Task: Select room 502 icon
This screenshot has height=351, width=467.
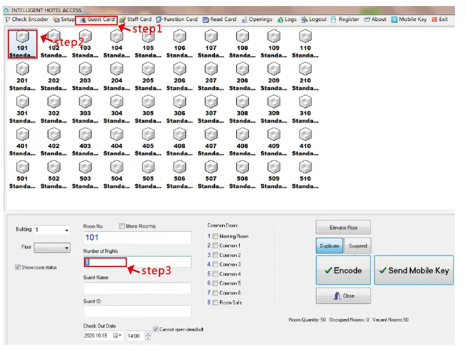Action: coord(54,167)
